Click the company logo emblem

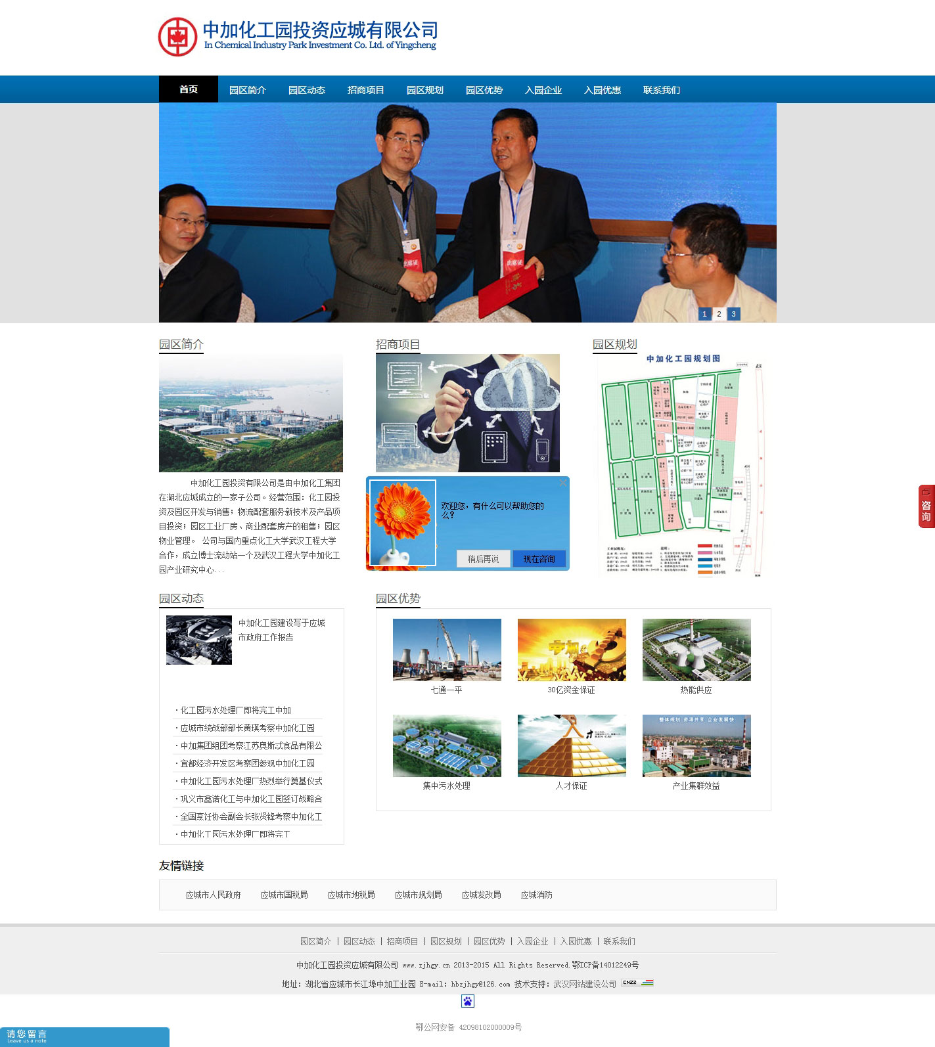[177, 37]
